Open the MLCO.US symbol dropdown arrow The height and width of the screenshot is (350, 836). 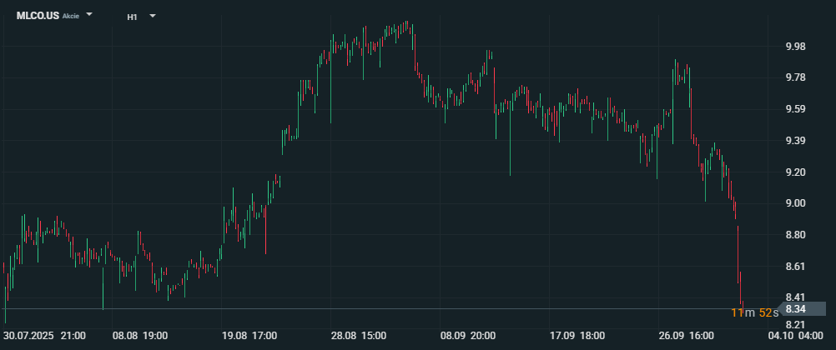pos(89,15)
